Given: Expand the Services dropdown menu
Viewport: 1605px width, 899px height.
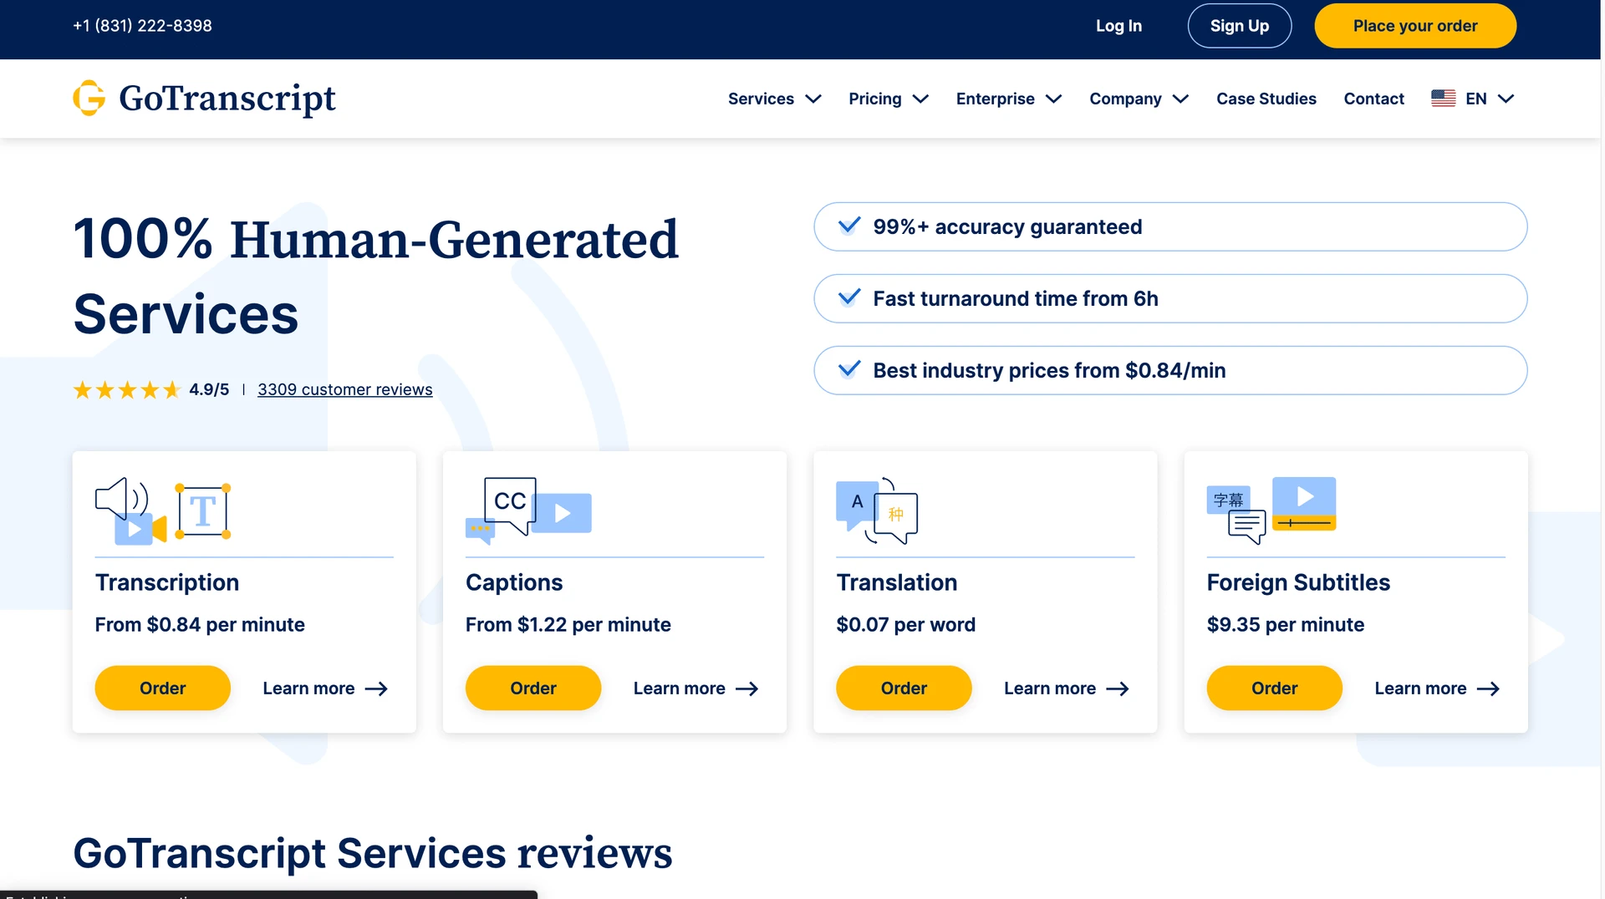Looking at the screenshot, I should (774, 99).
